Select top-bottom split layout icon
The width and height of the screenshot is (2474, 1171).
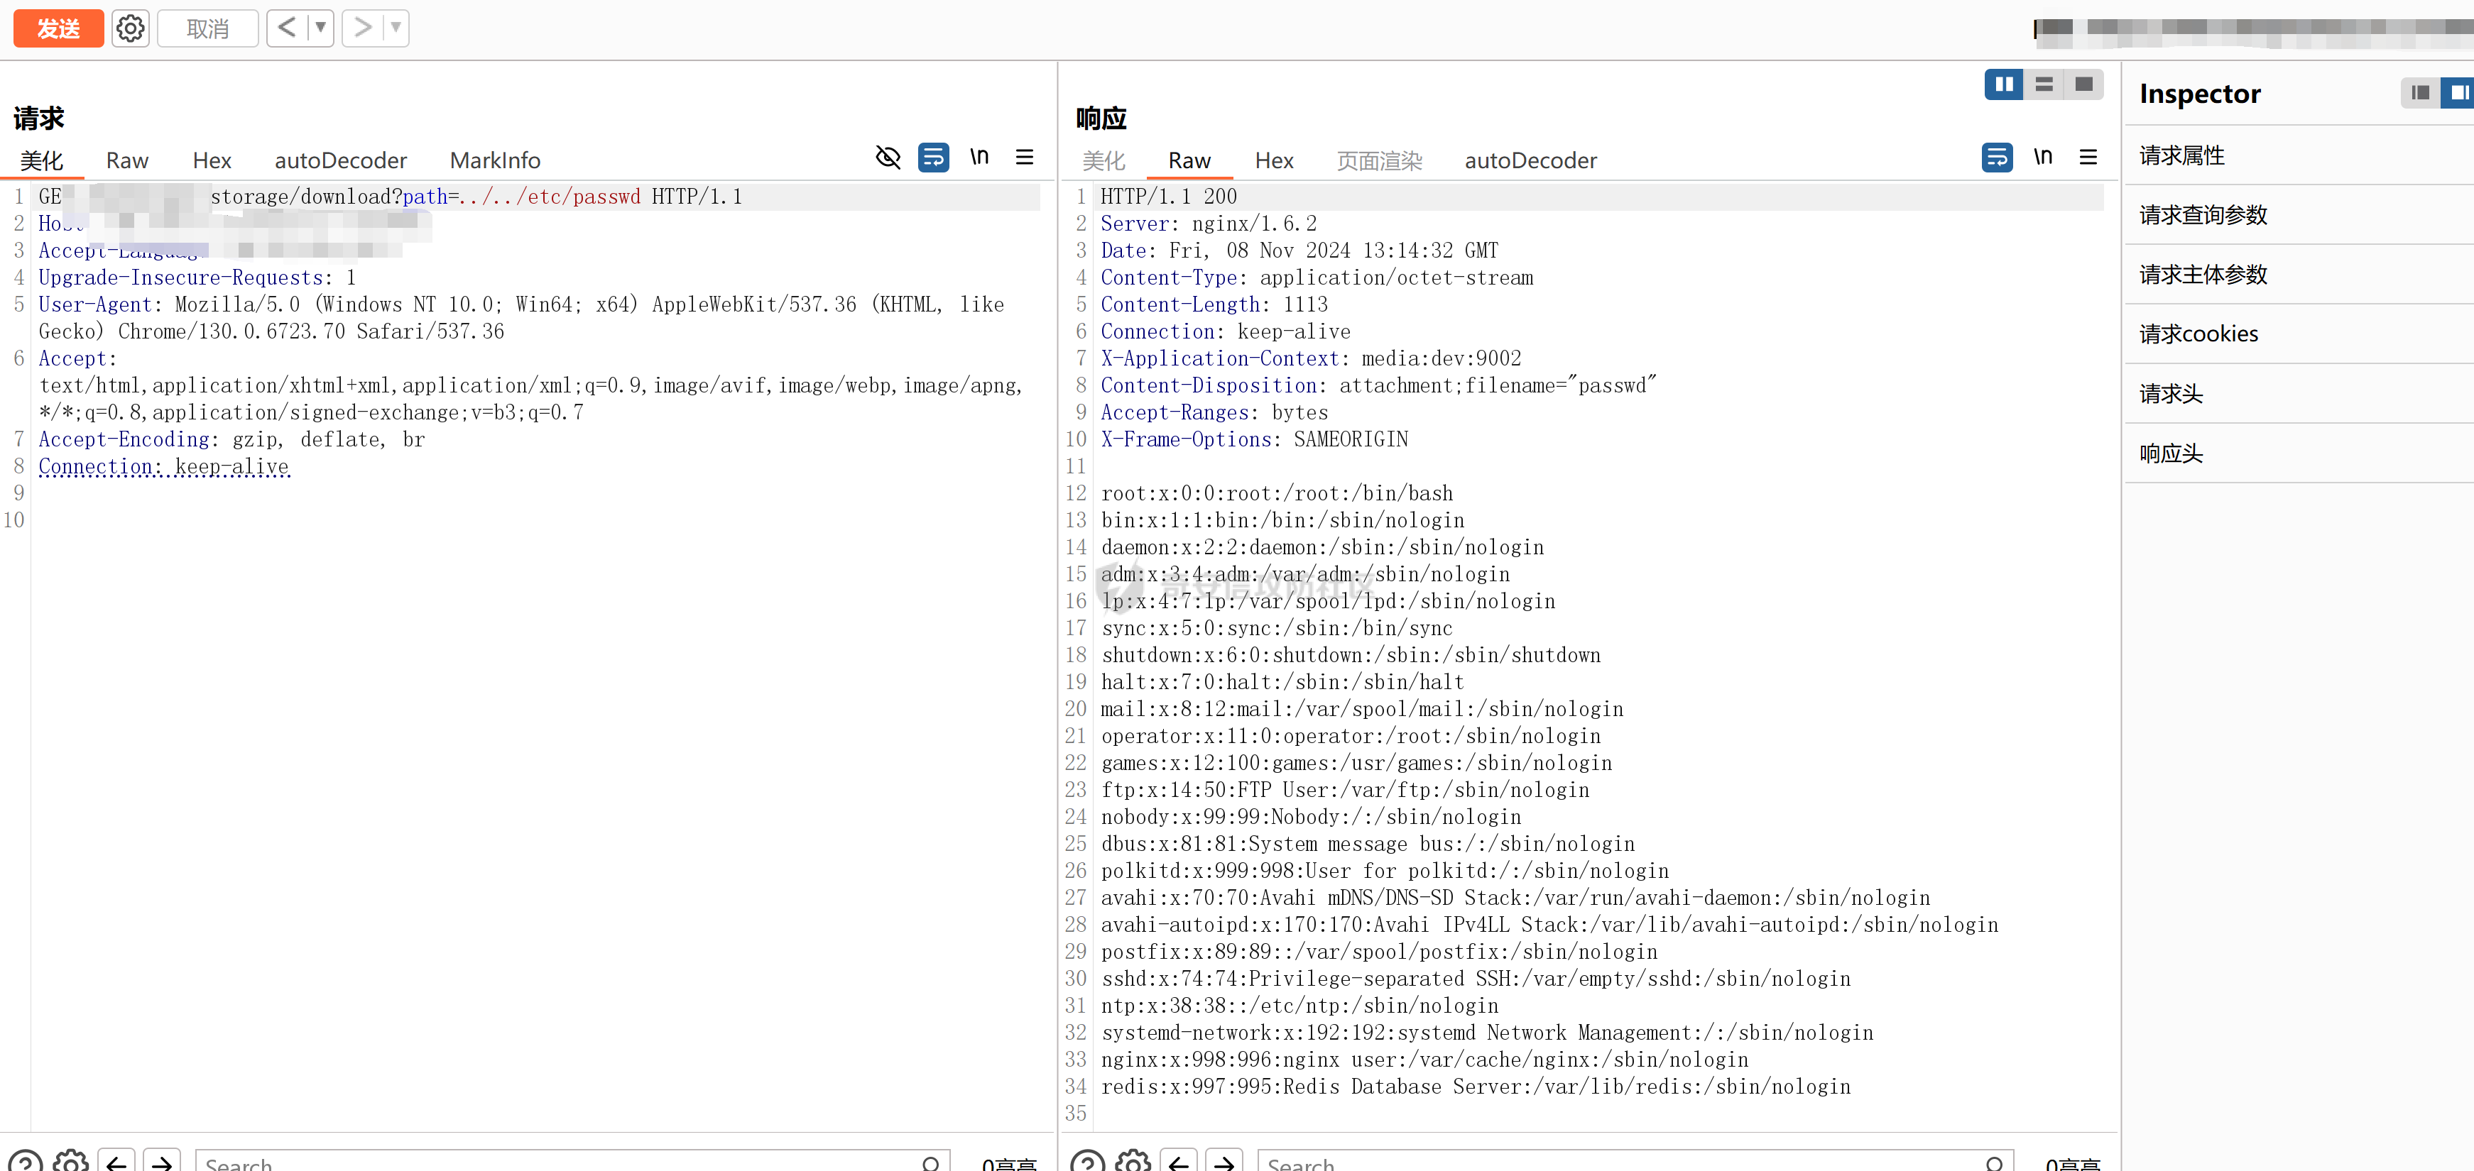[2044, 84]
